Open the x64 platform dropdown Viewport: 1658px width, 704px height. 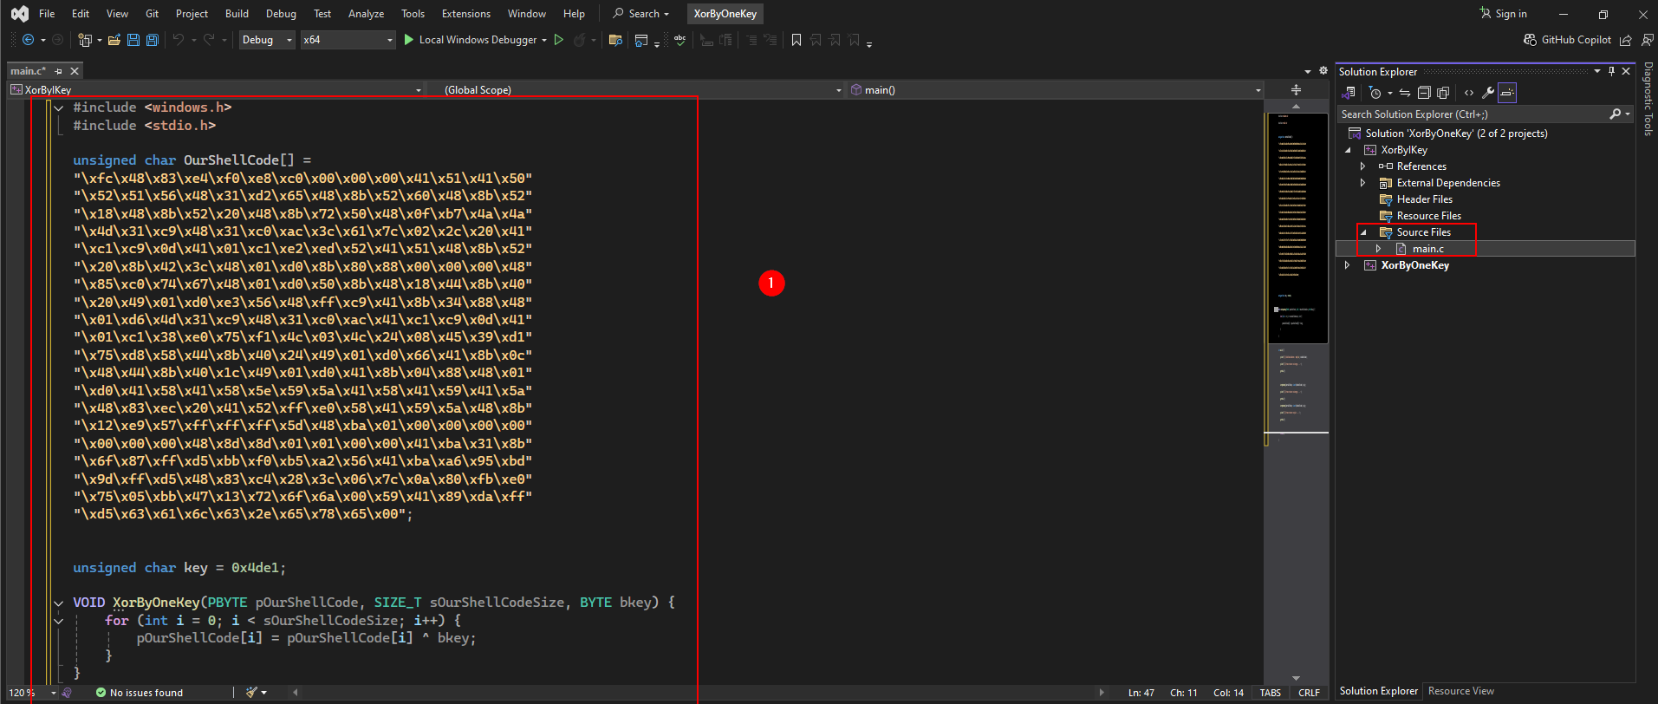pyautogui.click(x=348, y=40)
